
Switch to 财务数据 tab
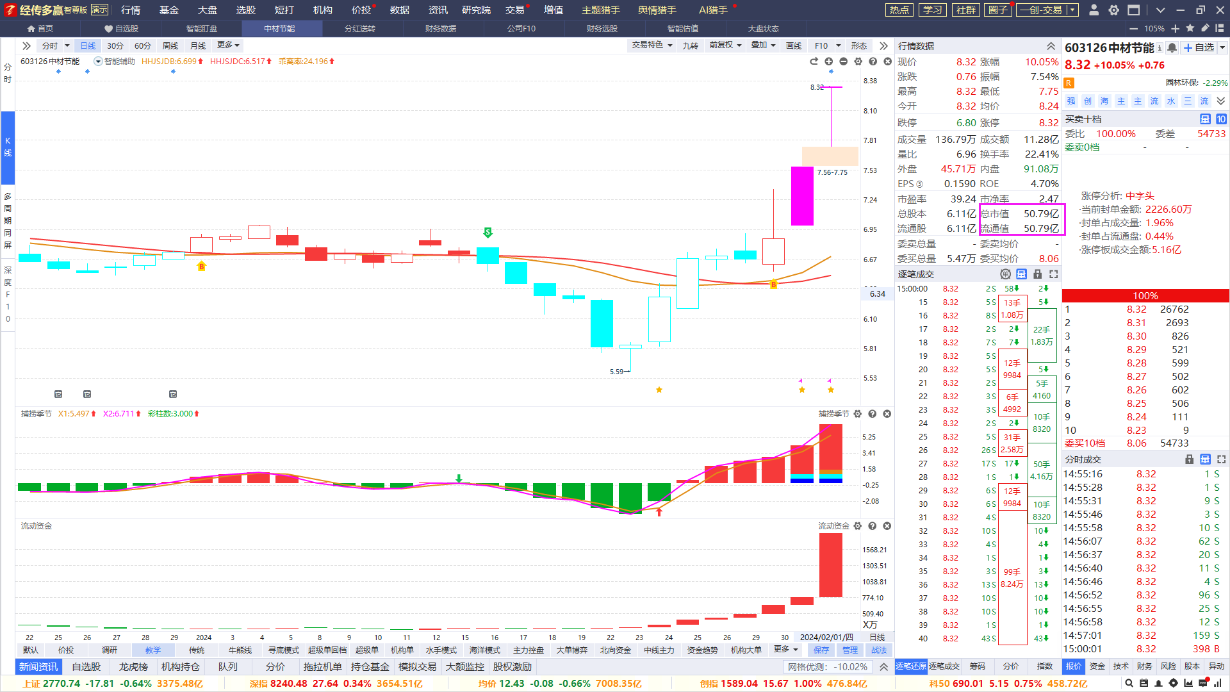click(x=441, y=28)
